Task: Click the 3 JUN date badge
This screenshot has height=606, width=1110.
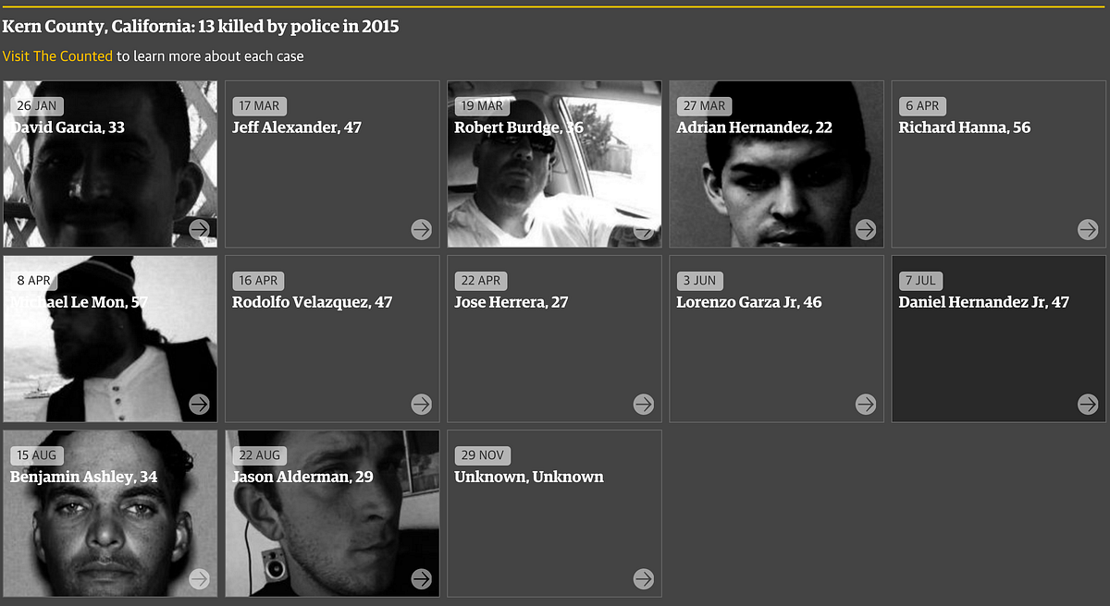Action: pyautogui.click(x=700, y=280)
